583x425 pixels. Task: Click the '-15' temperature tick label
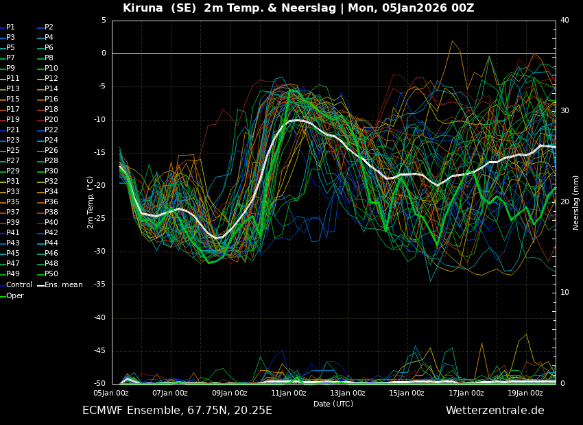click(x=99, y=153)
